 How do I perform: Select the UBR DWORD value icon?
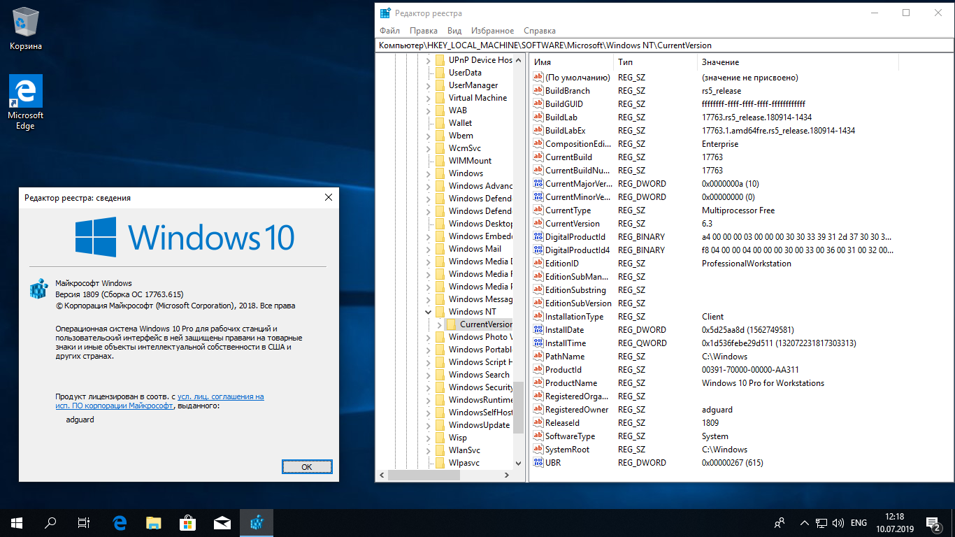[538, 463]
